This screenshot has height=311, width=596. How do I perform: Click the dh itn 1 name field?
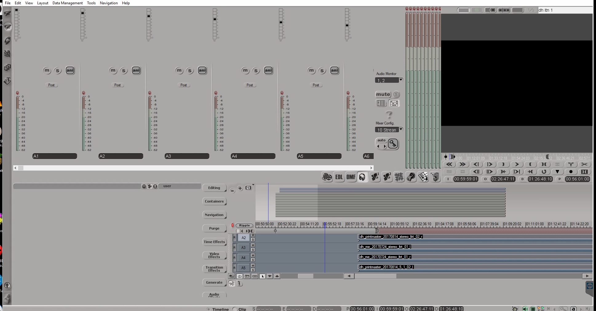pos(565,10)
